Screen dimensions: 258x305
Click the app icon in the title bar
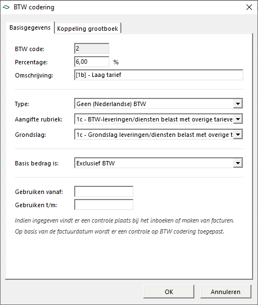6,7
